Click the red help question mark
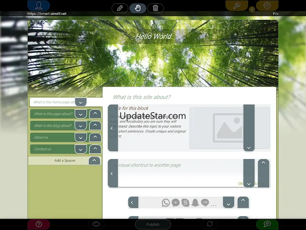The height and width of the screenshot is (230, 306). pos(38,224)
